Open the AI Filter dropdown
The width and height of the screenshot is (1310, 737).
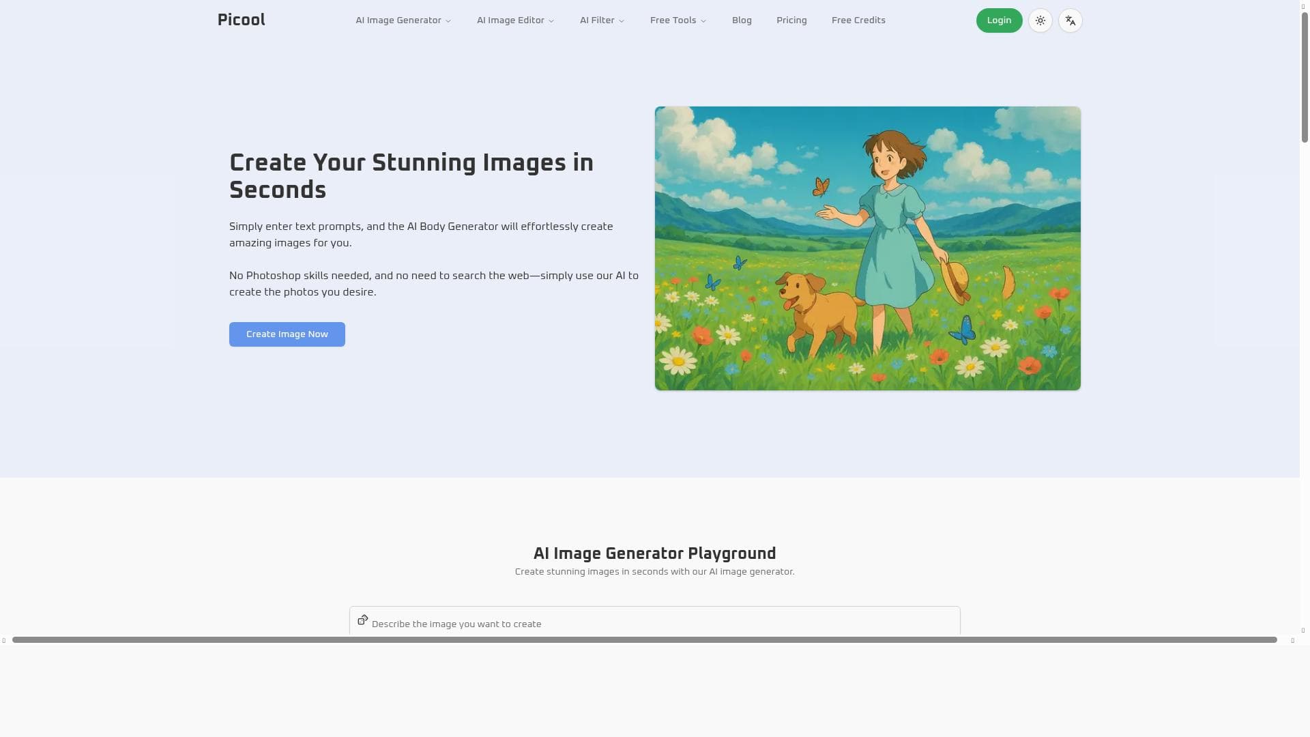tap(602, 20)
